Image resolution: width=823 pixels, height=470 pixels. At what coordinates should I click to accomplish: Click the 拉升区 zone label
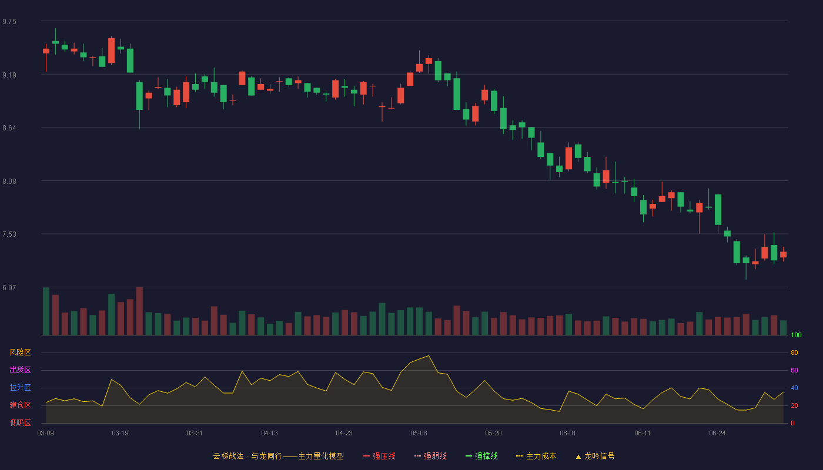click(x=20, y=388)
